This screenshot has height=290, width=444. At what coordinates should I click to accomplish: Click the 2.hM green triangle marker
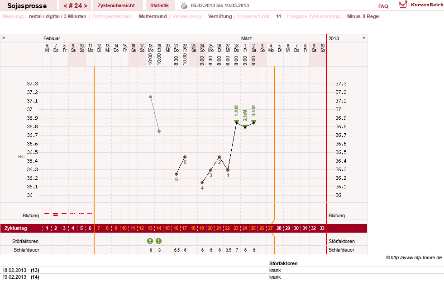(x=245, y=126)
